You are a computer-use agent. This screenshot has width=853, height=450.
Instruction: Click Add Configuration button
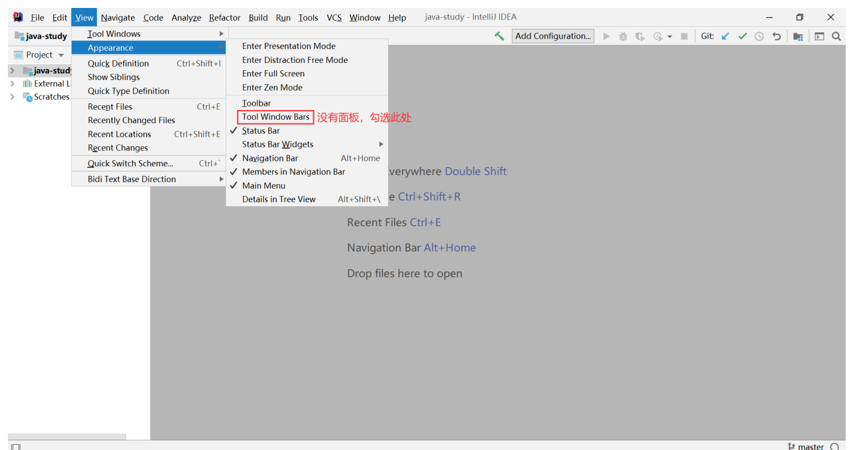coord(553,36)
